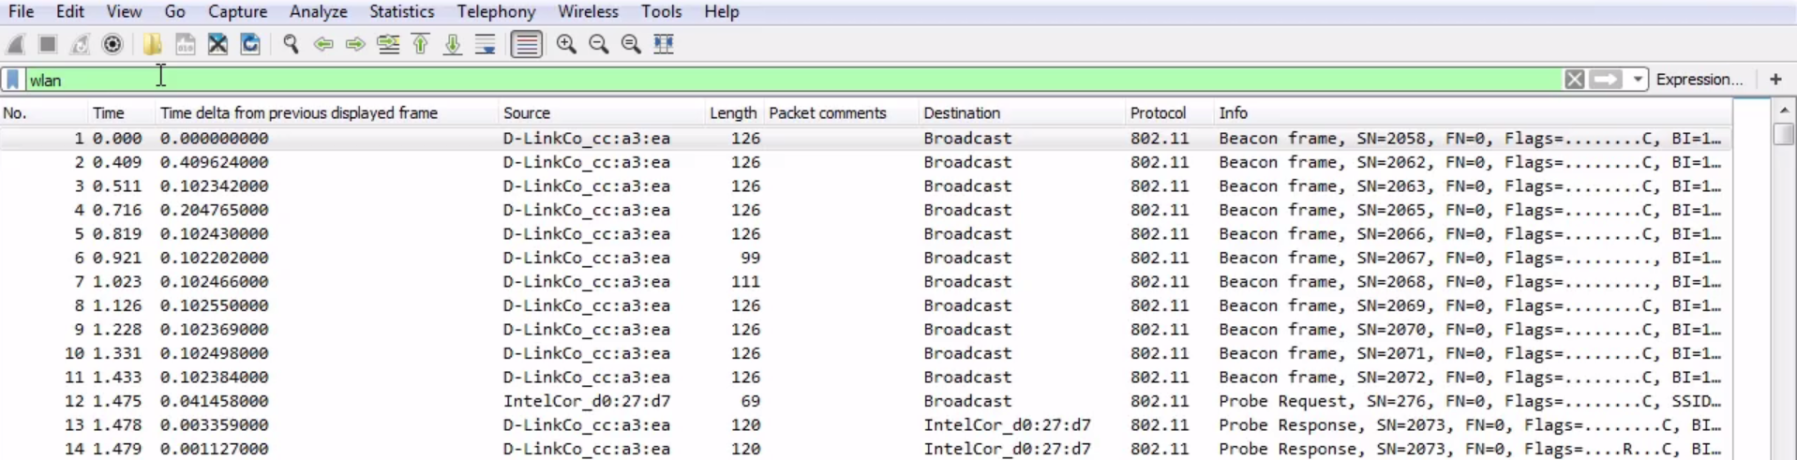This screenshot has width=1797, height=460.
Task: Reload the capture file icon
Action: click(250, 44)
